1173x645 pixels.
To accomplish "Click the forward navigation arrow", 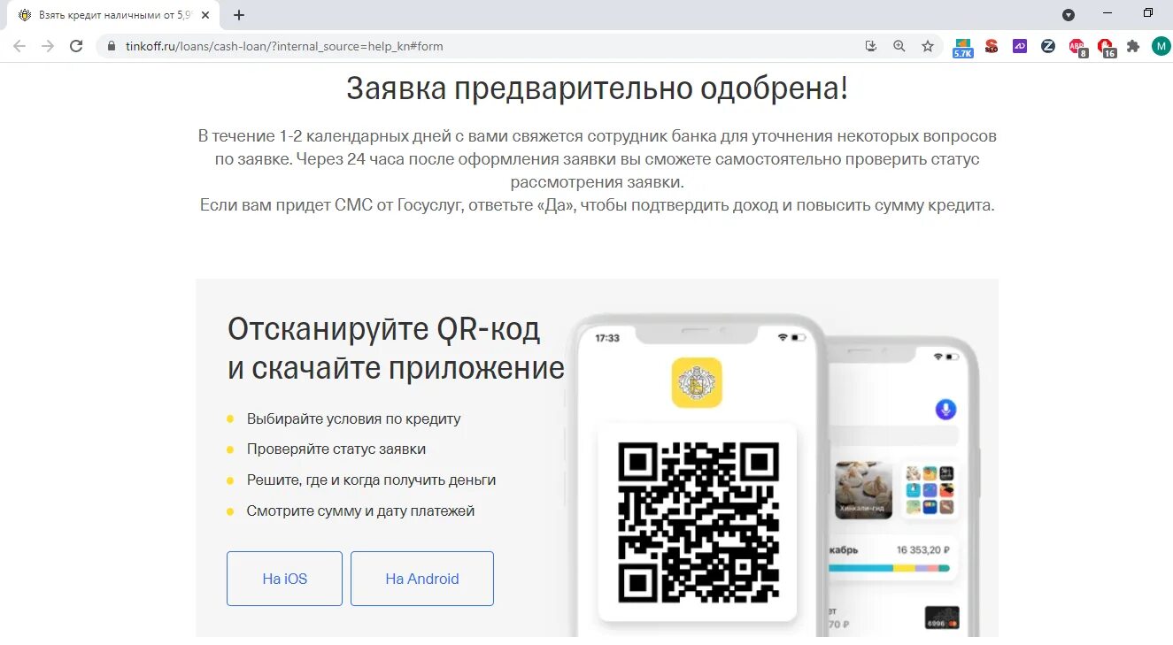I will click(x=48, y=46).
